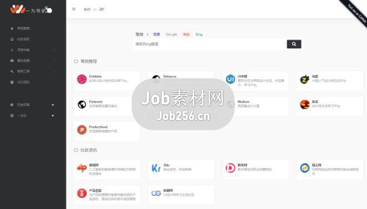This screenshot has height=209, width=367.
Task: Open the Dribbble card title
Action: point(95,77)
